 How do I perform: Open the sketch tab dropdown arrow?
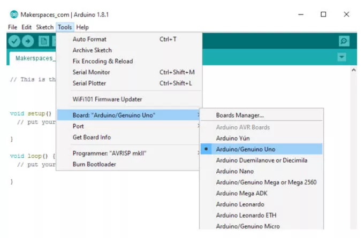pyautogui.click(x=342, y=57)
